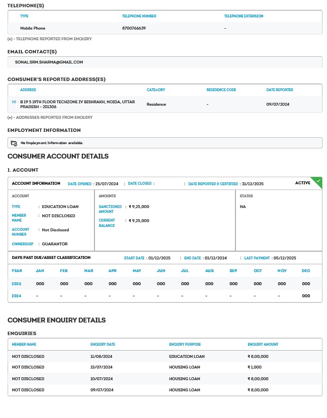The image size is (327, 418).
Task: Click the (e) marker beside the address
Action: [14, 102]
